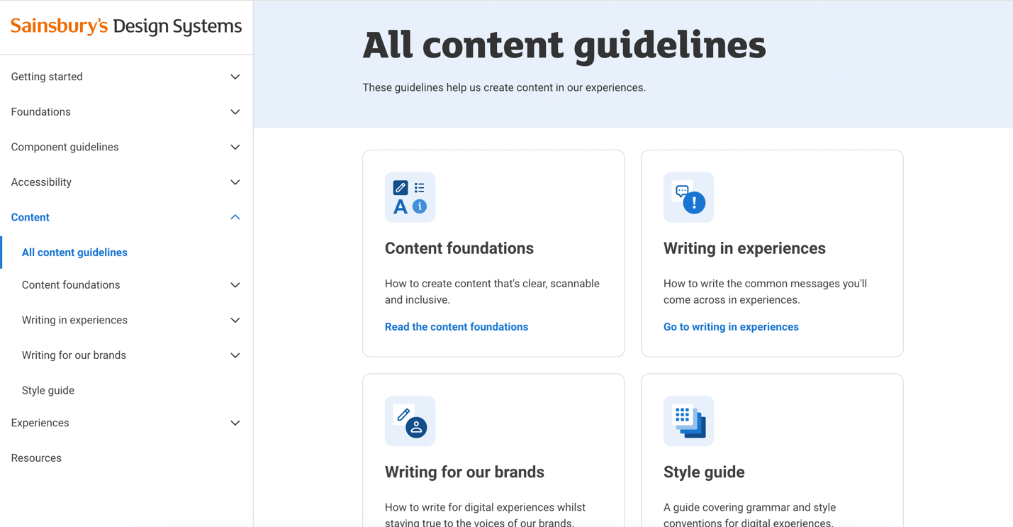Open Style guide from the sidebar
This screenshot has width=1013, height=527.
(47, 390)
